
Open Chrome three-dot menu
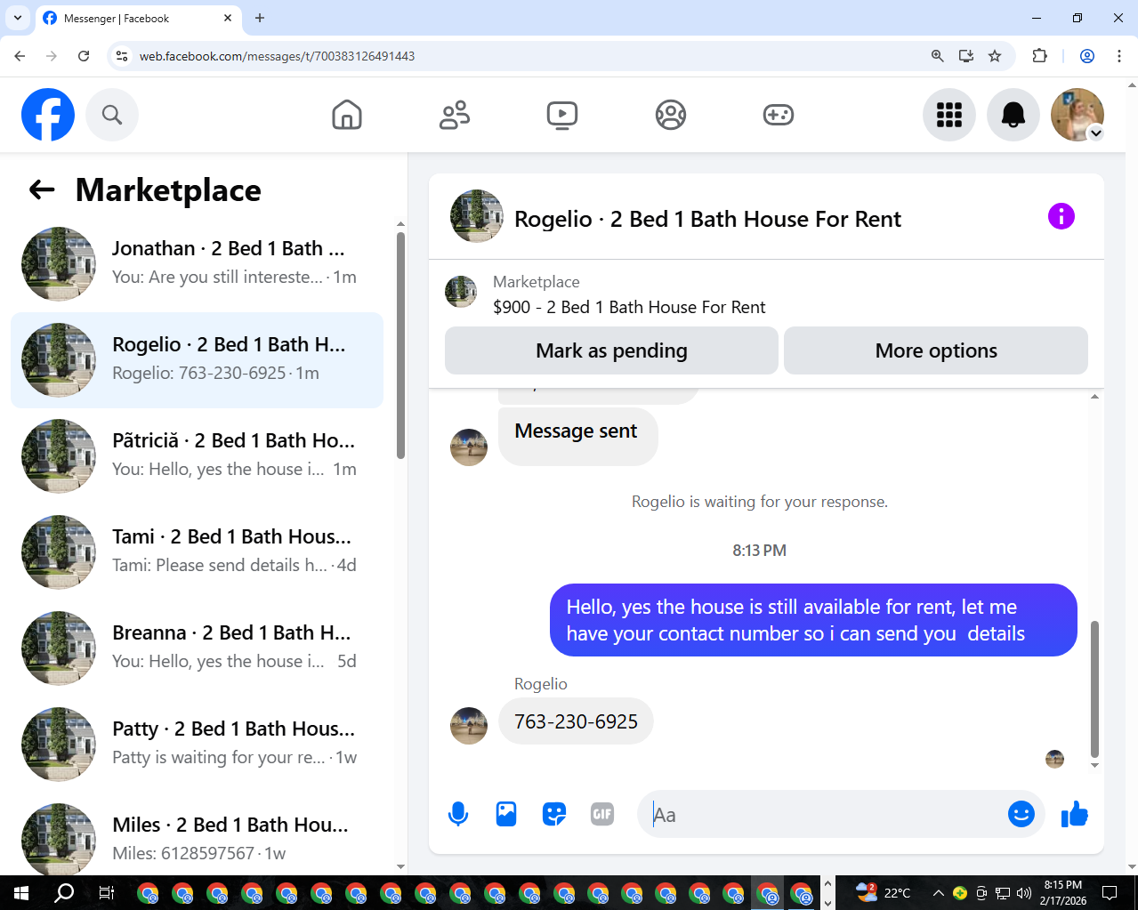1118,56
